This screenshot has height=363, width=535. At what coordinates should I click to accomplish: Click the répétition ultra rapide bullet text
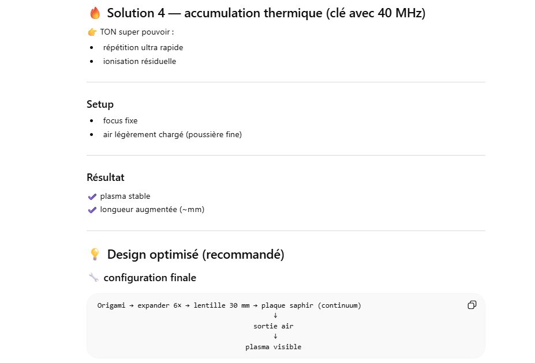pyautogui.click(x=143, y=48)
